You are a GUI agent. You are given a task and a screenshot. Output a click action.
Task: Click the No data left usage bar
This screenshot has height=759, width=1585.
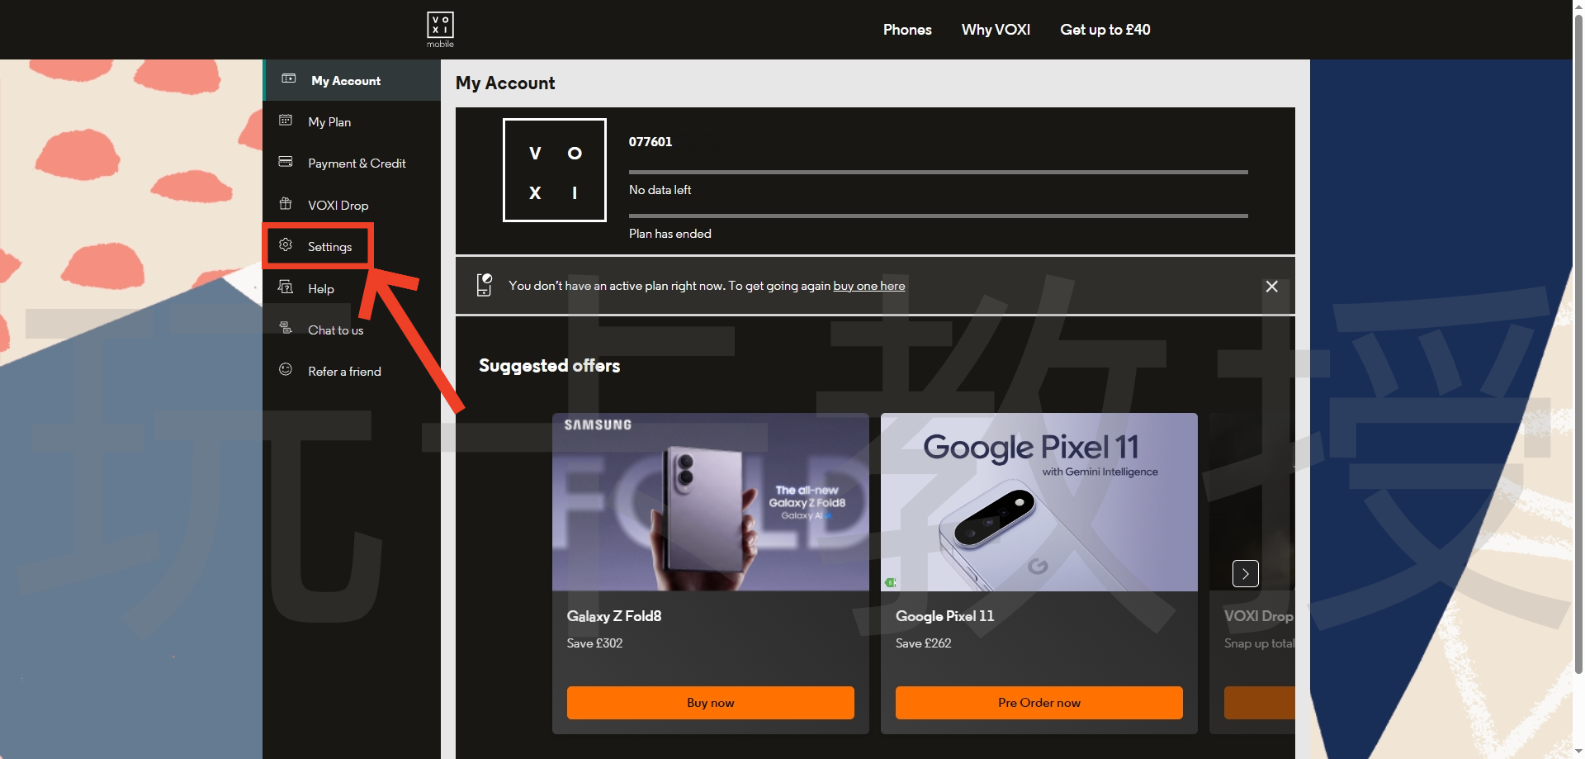pos(938,172)
